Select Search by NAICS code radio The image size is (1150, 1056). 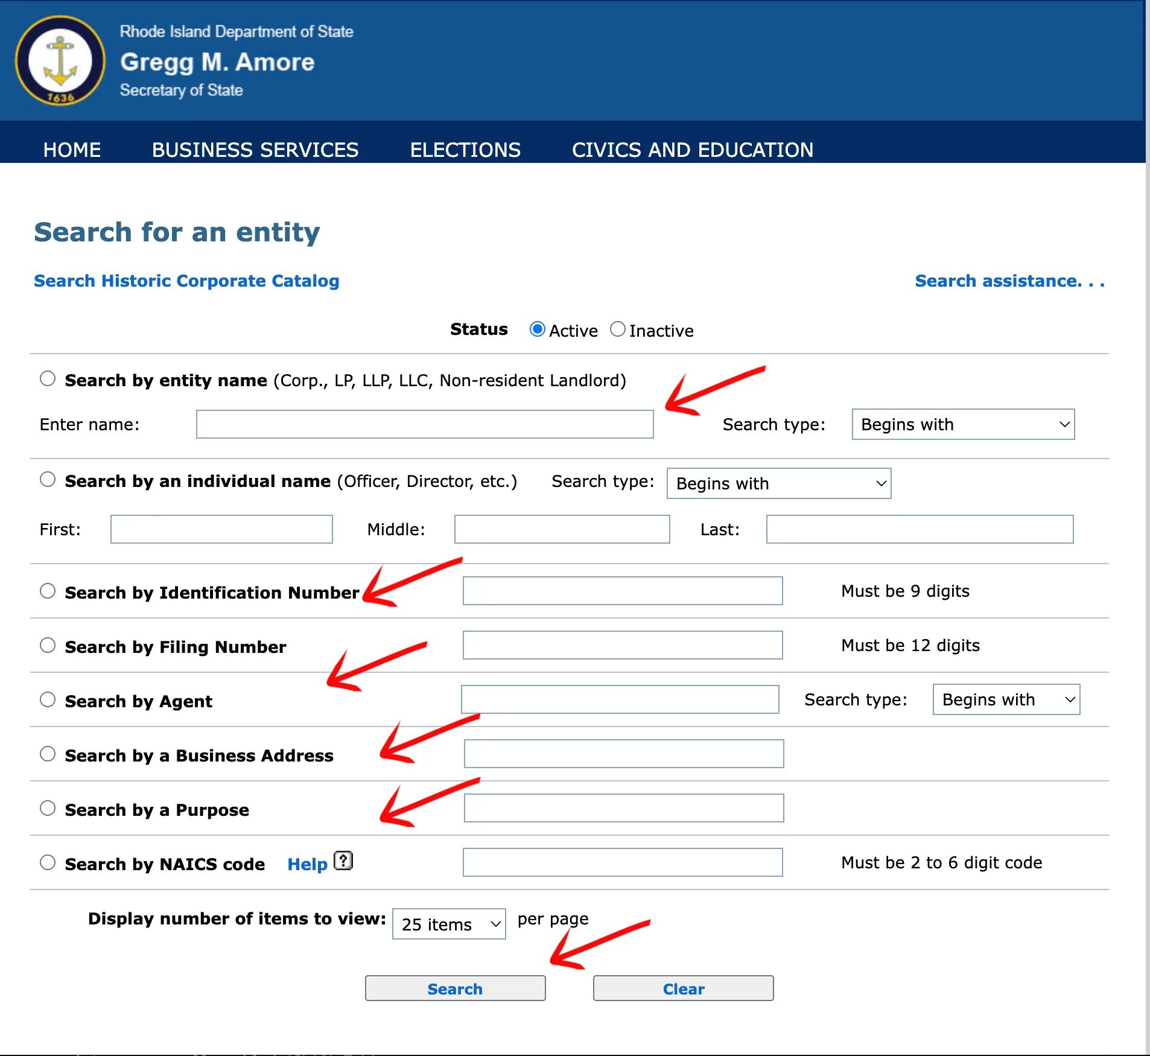48,863
